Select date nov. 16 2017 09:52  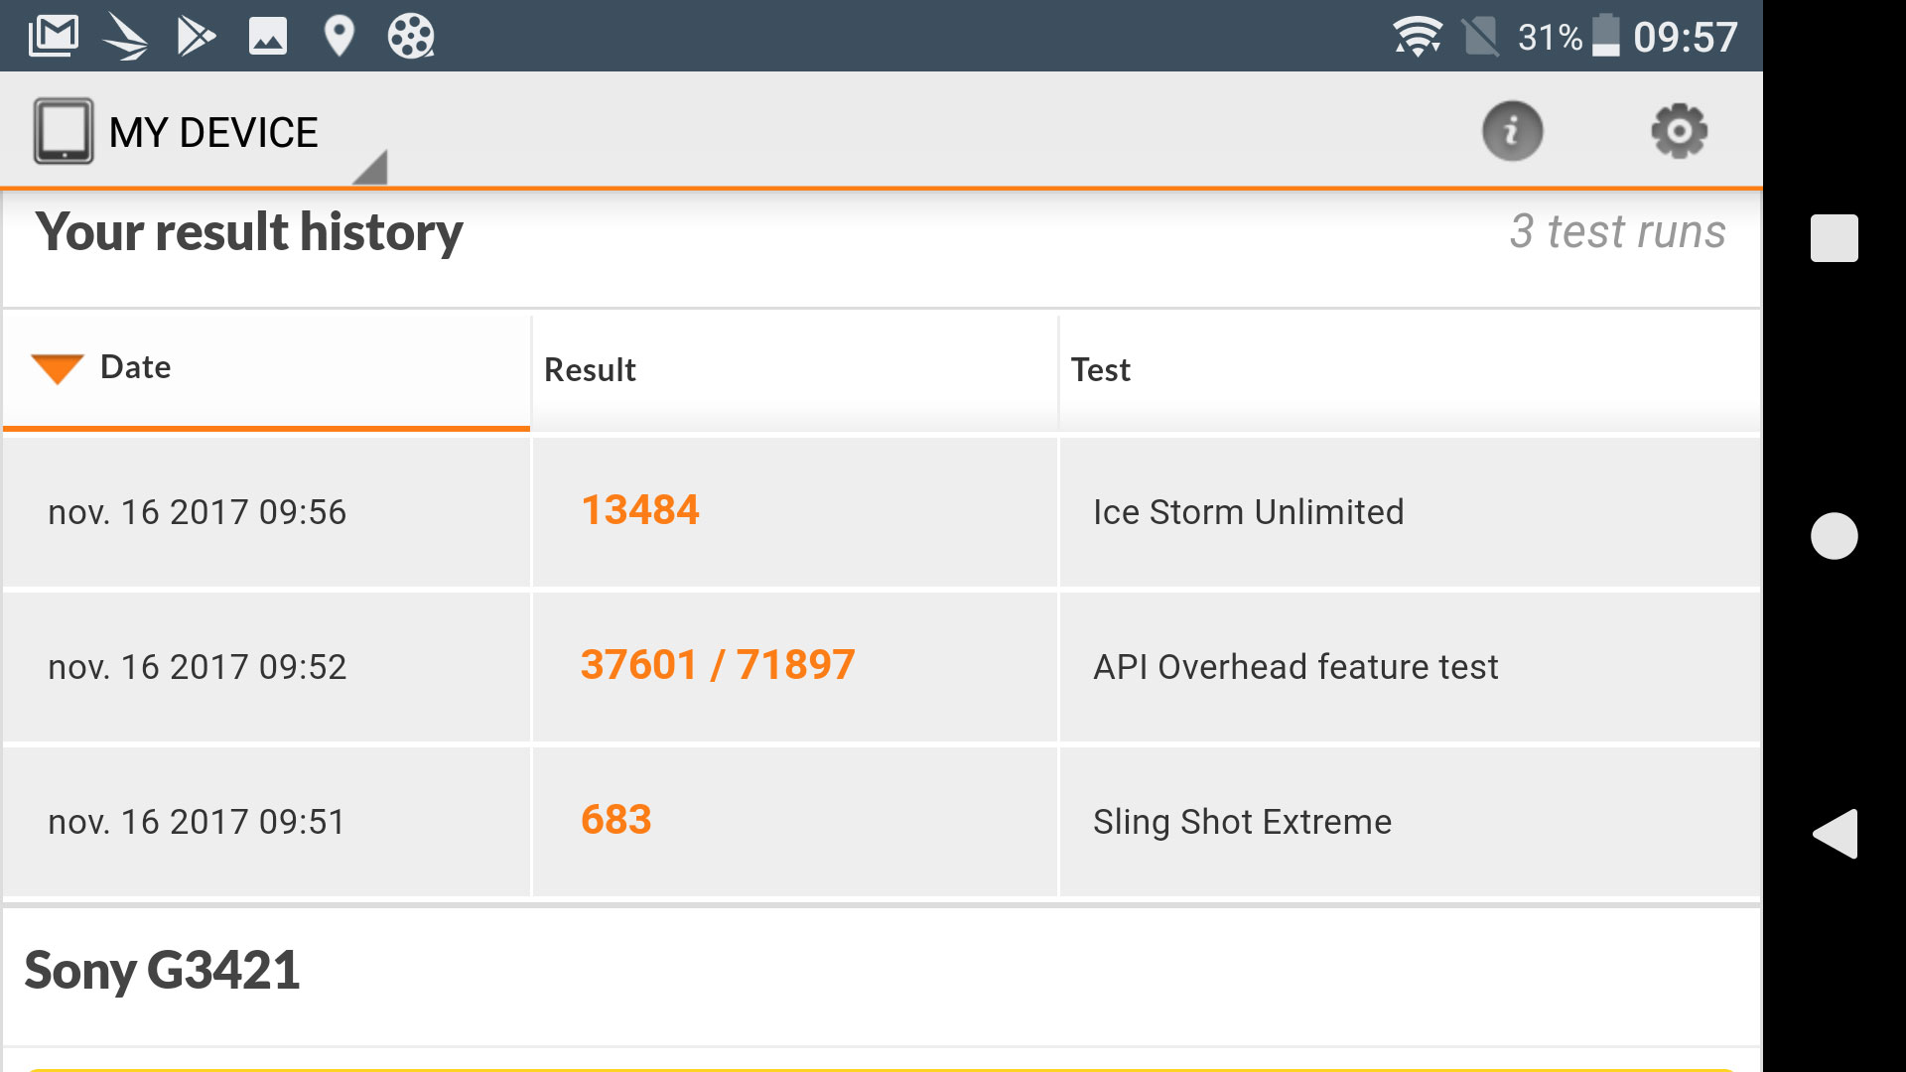(x=197, y=667)
